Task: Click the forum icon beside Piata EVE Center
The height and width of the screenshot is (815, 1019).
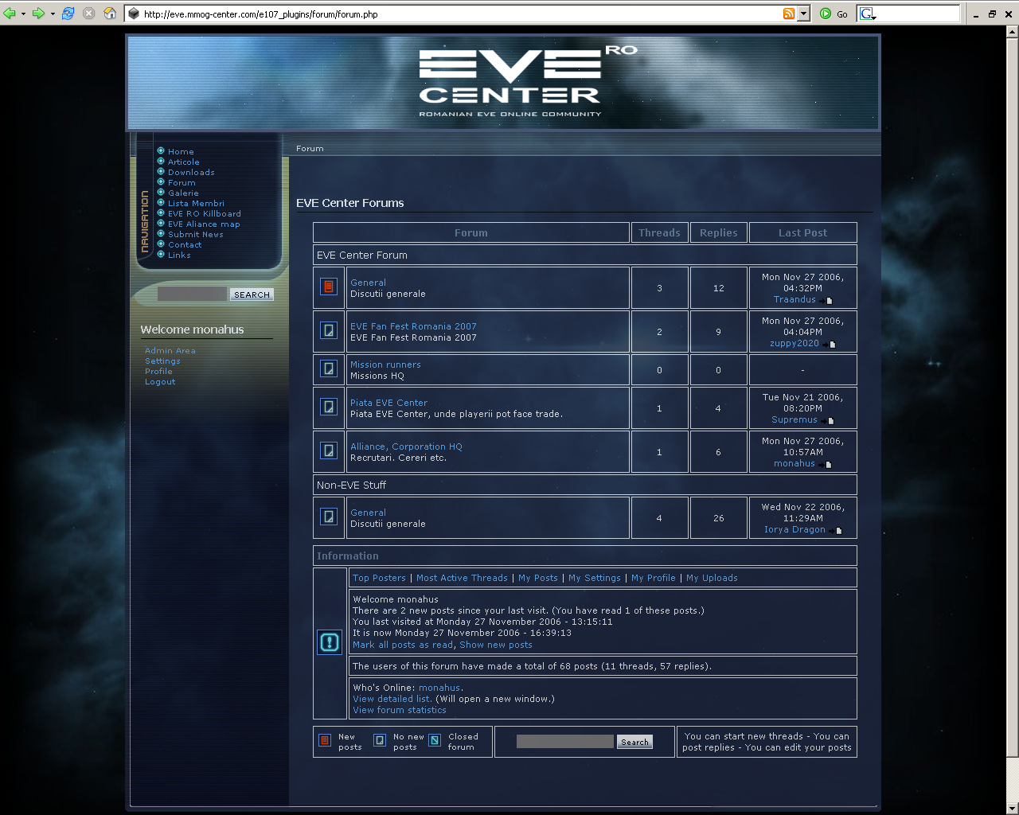Action: (x=329, y=407)
